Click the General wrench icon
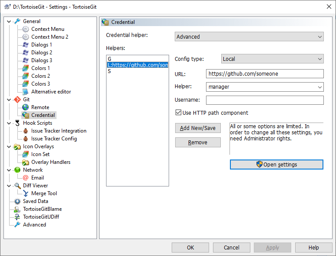 coord(17,21)
